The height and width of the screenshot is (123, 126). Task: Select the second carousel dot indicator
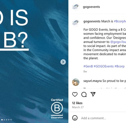click(4, 120)
